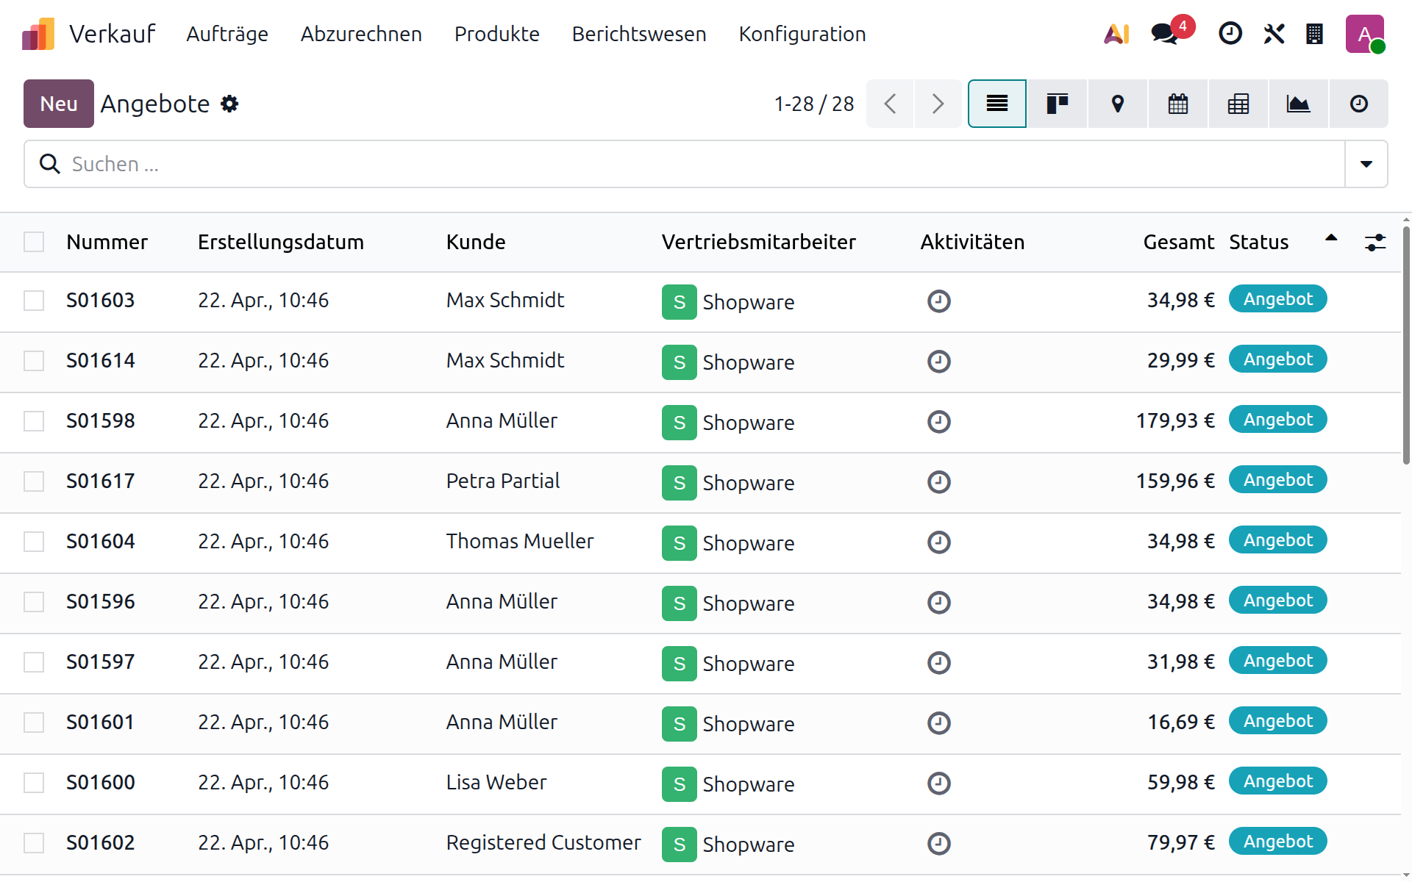Open activity clock for S01601
Viewport: 1412px width, 882px height.
pyautogui.click(x=939, y=723)
